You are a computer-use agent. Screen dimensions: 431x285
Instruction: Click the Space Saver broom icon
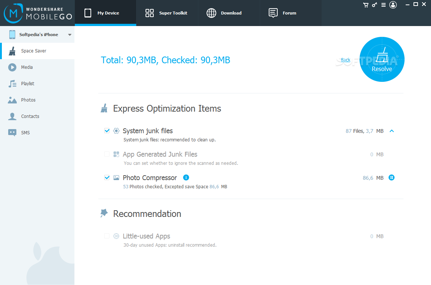[x=12, y=51]
